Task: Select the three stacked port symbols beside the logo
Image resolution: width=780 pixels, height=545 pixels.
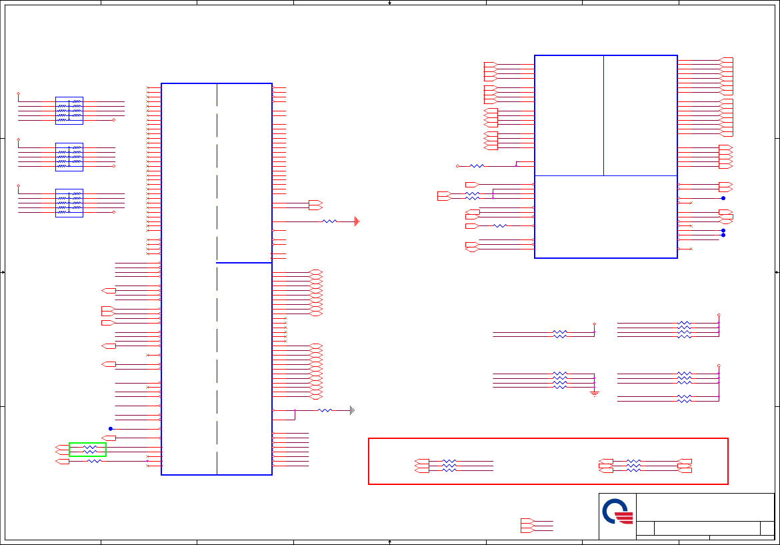Action: (x=527, y=526)
